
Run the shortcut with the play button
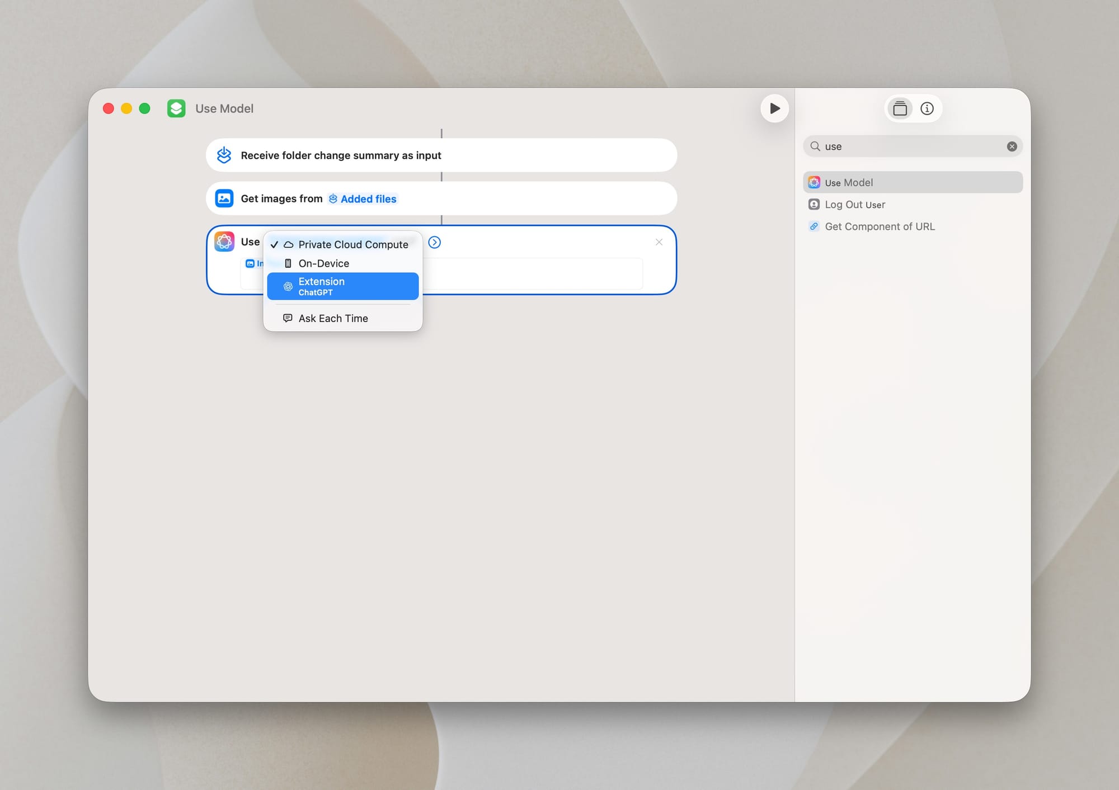pyautogui.click(x=775, y=108)
